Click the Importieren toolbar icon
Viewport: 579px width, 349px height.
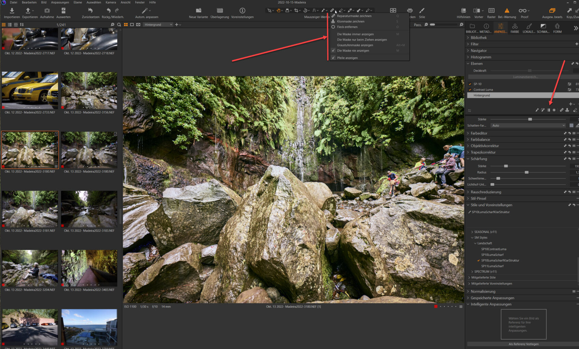12,11
